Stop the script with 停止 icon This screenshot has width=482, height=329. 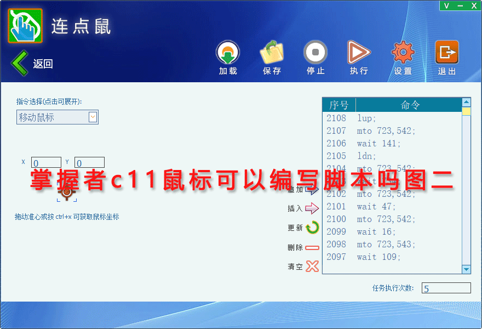point(315,52)
